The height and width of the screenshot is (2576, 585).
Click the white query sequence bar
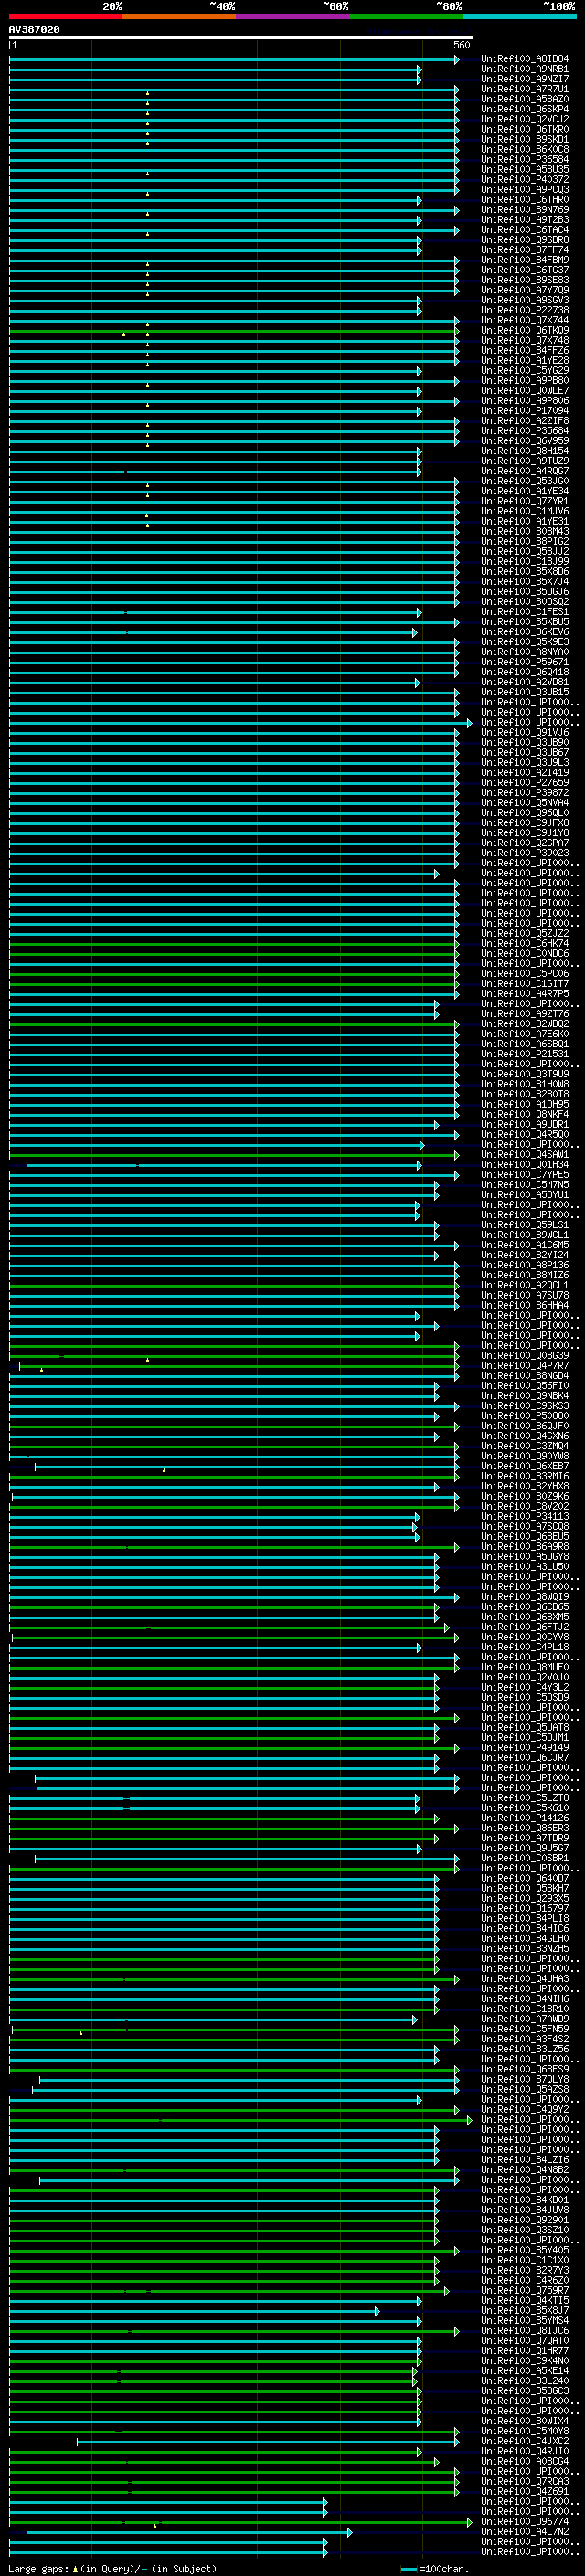coord(241,38)
